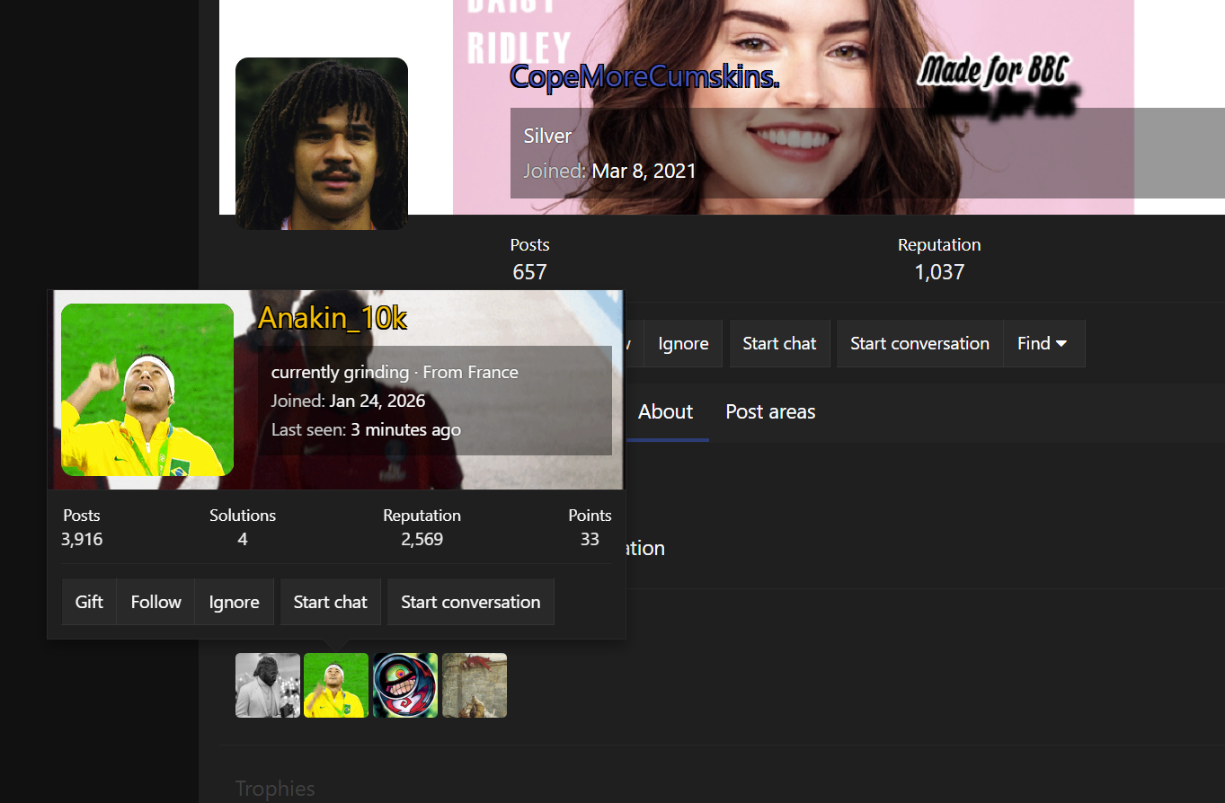The width and height of the screenshot is (1225, 803).
Task: Click Ignore in the Anakin_10k hover card
Action: 235,602
